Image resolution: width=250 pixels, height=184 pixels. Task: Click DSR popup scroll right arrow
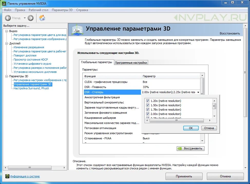(x=210, y=121)
